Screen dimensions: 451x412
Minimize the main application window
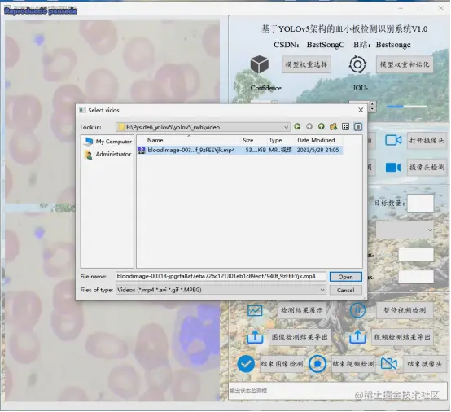[401, 8]
